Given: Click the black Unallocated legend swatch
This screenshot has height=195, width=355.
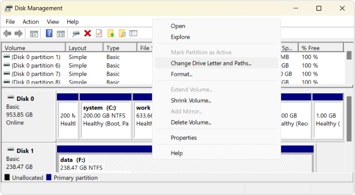Looking at the screenshot, I should [x=7, y=177].
